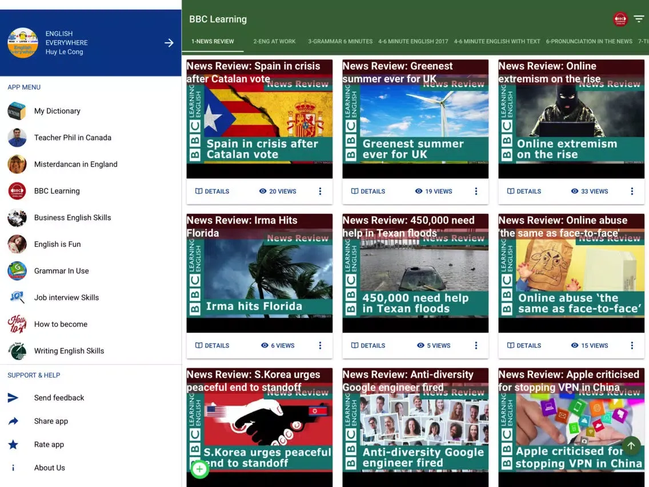This screenshot has height=487, width=649.
Task: Open Details for Irma Hits Florida video
Action: tap(212, 345)
